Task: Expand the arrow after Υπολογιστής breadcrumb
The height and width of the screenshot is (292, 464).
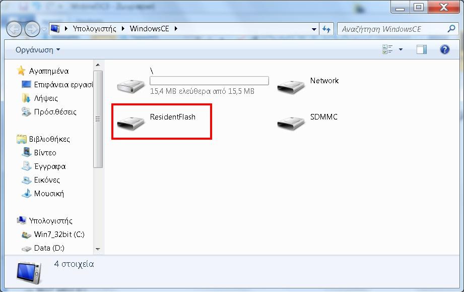Action: coord(123,29)
